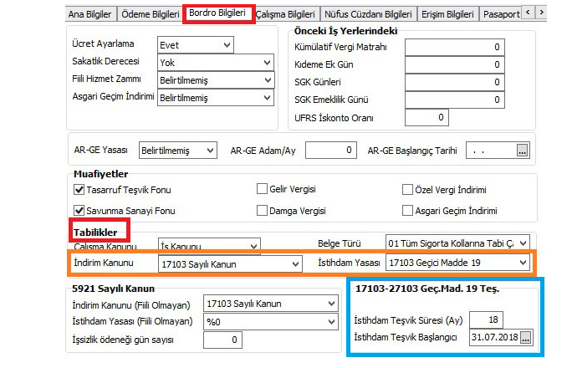
Task: Open the Sakatlık Derecesi dropdown
Action: pos(267,63)
